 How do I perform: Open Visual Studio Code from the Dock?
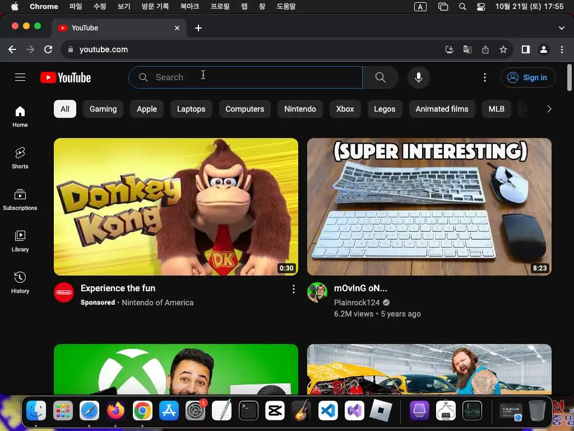pos(328,410)
